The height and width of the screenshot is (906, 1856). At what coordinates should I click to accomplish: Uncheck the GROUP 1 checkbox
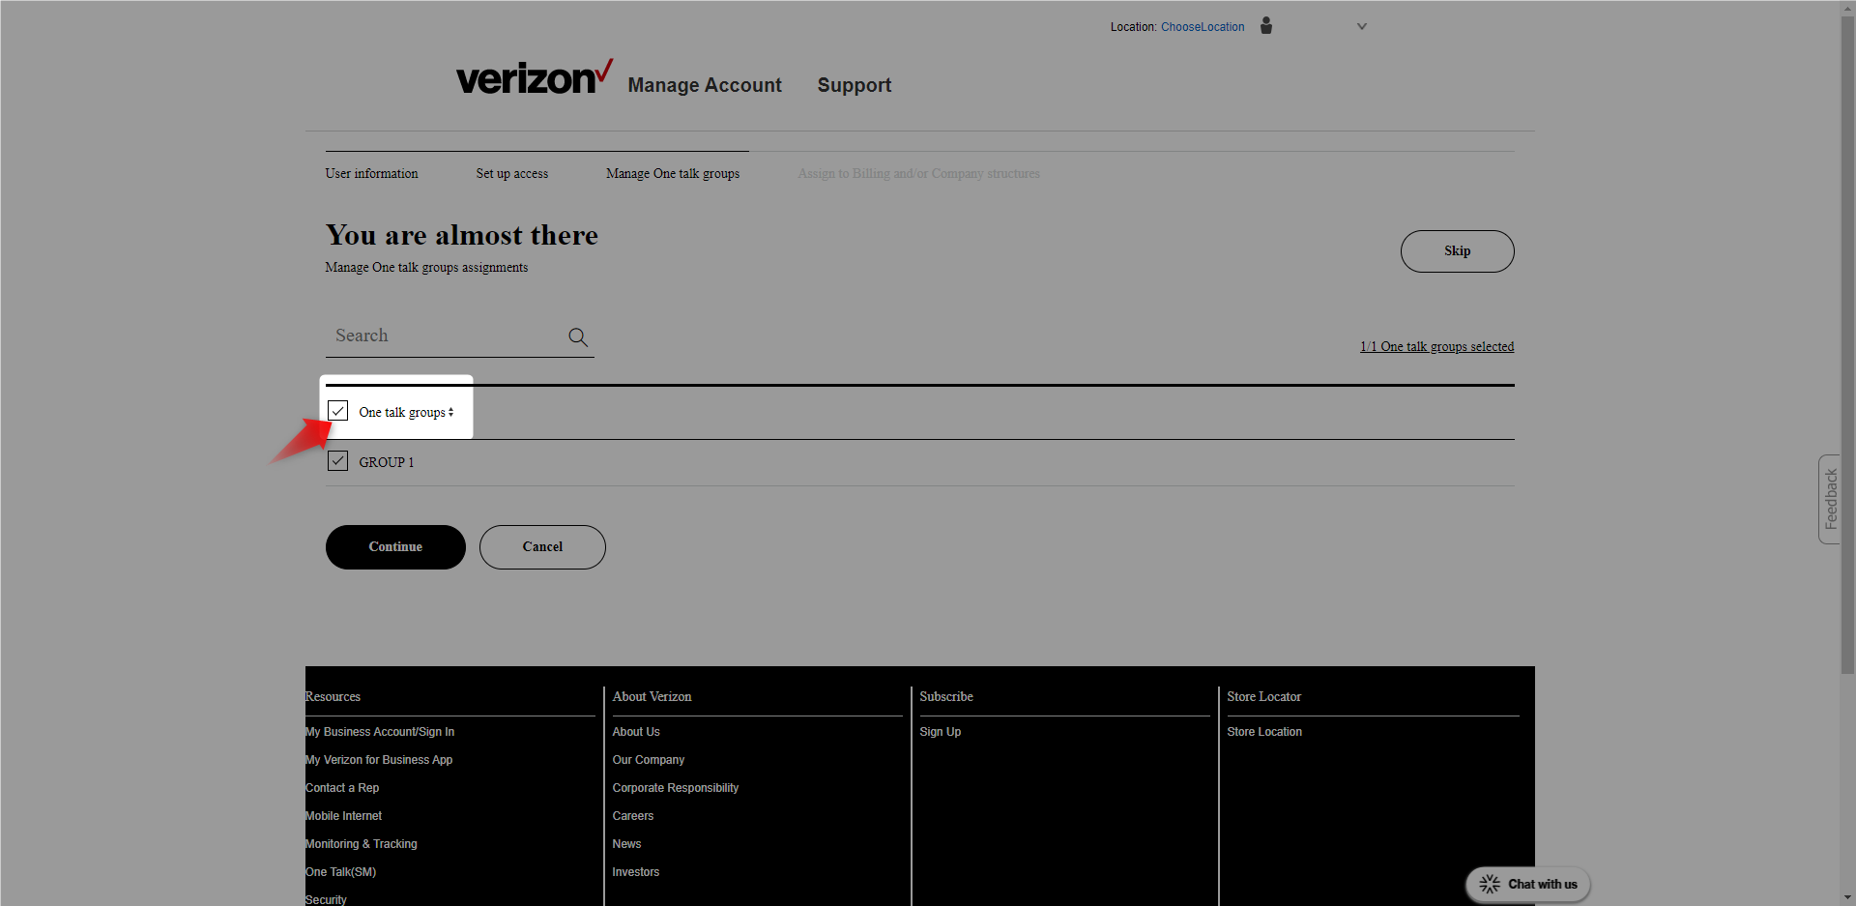[337, 461]
